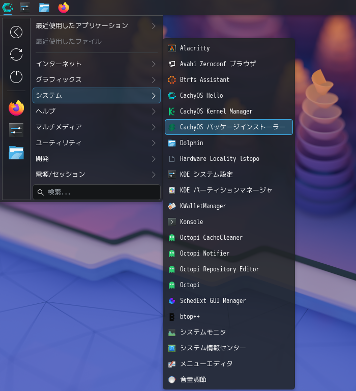
Task: Open the 開発 menu category
Action: click(x=97, y=159)
